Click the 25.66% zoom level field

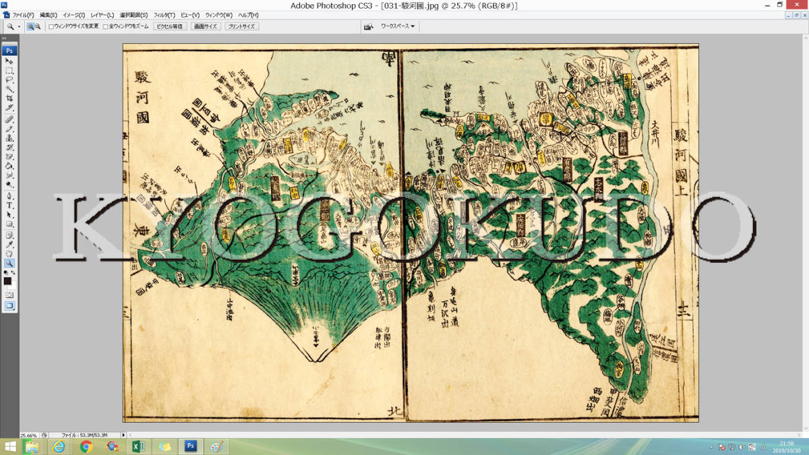[x=29, y=435]
